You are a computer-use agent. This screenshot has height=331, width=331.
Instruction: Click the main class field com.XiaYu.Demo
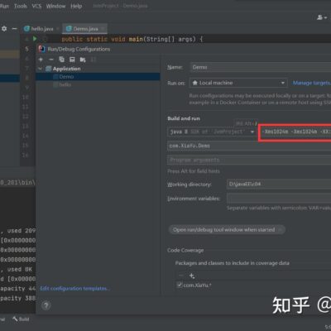pyautogui.click(x=249, y=146)
